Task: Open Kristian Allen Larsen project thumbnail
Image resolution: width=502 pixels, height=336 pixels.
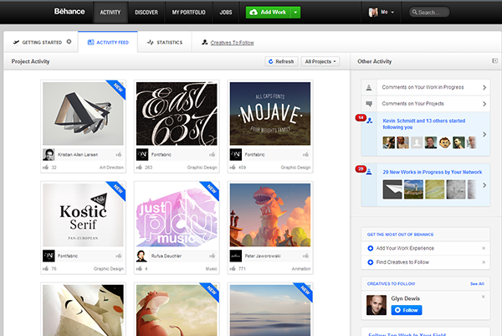Action: pyautogui.click(x=83, y=113)
